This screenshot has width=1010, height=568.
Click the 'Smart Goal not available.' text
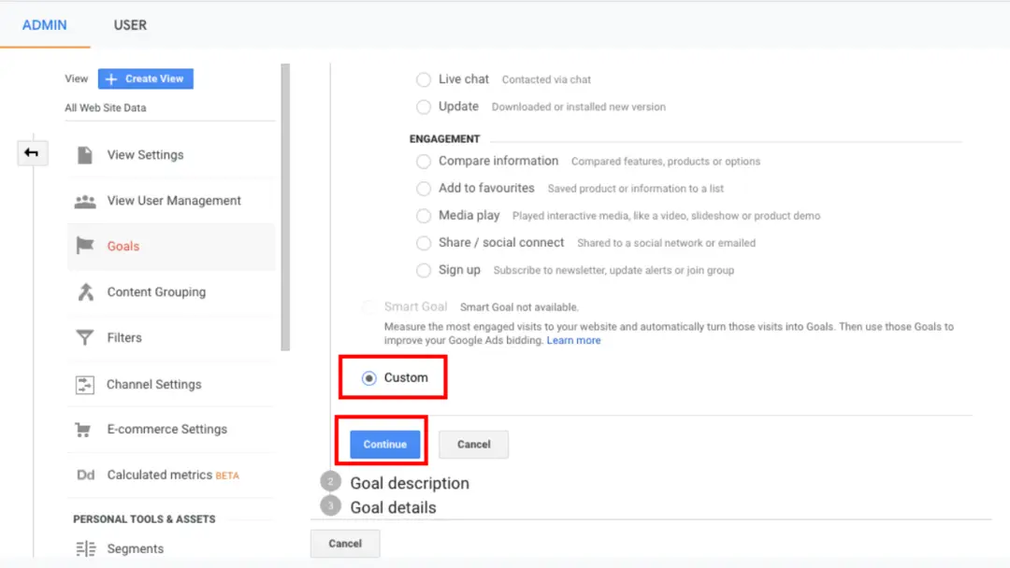point(519,307)
